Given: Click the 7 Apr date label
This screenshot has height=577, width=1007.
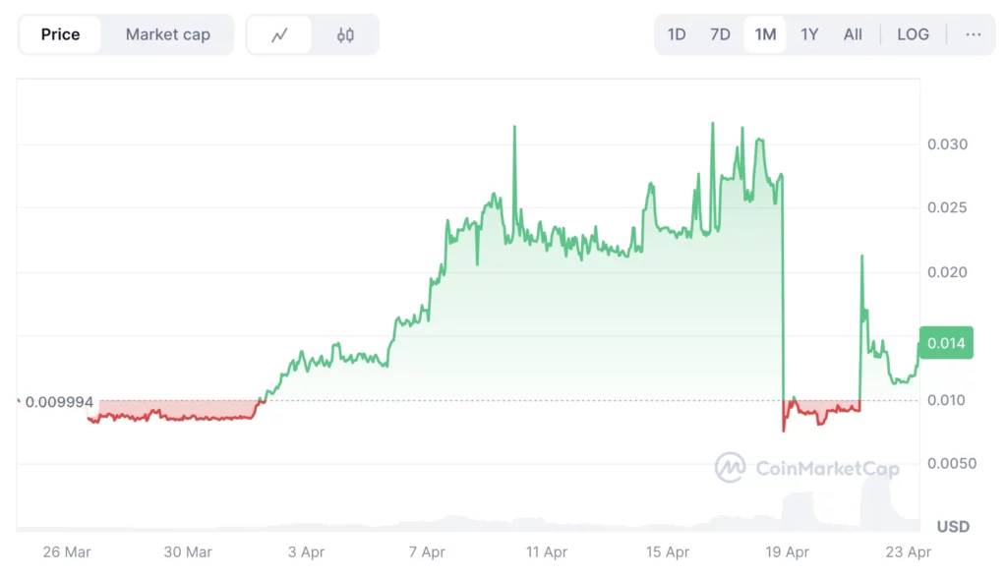Looking at the screenshot, I should coord(427,552).
